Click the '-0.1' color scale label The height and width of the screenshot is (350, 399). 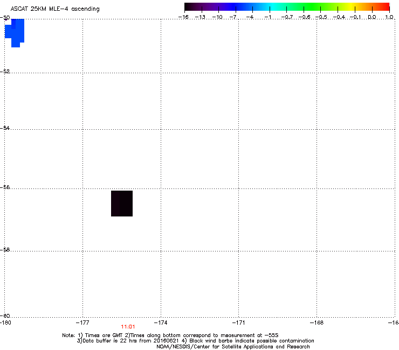click(x=355, y=17)
